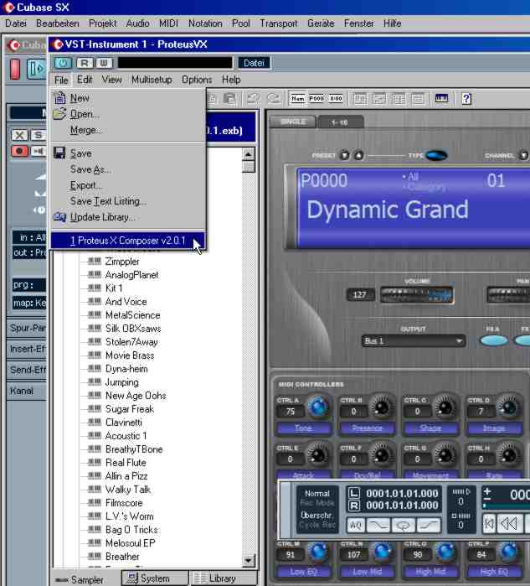
Task: Open the black preset name dropdown field
Action: (x=175, y=63)
